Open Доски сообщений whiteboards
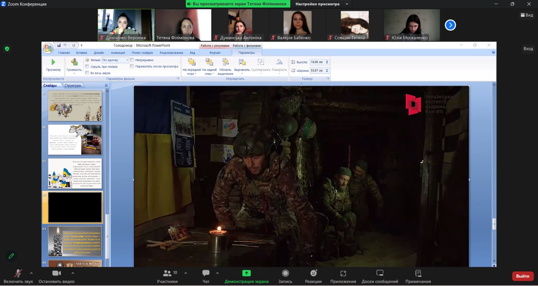Screen dimensions: 538x286 [380, 273]
